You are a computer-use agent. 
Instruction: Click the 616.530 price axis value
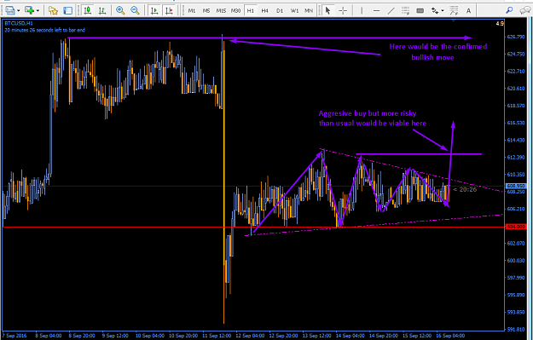(x=516, y=123)
